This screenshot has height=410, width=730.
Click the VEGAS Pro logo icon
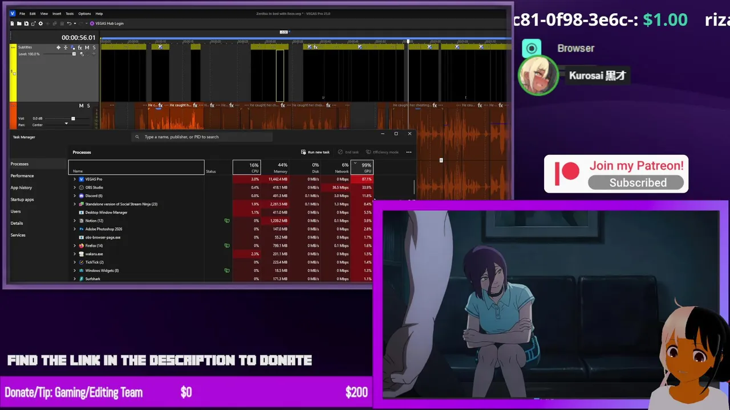click(x=13, y=13)
